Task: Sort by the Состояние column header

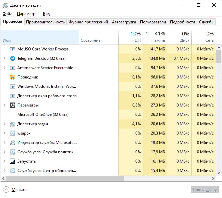Action: pyautogui.click(x=99, y=37)
